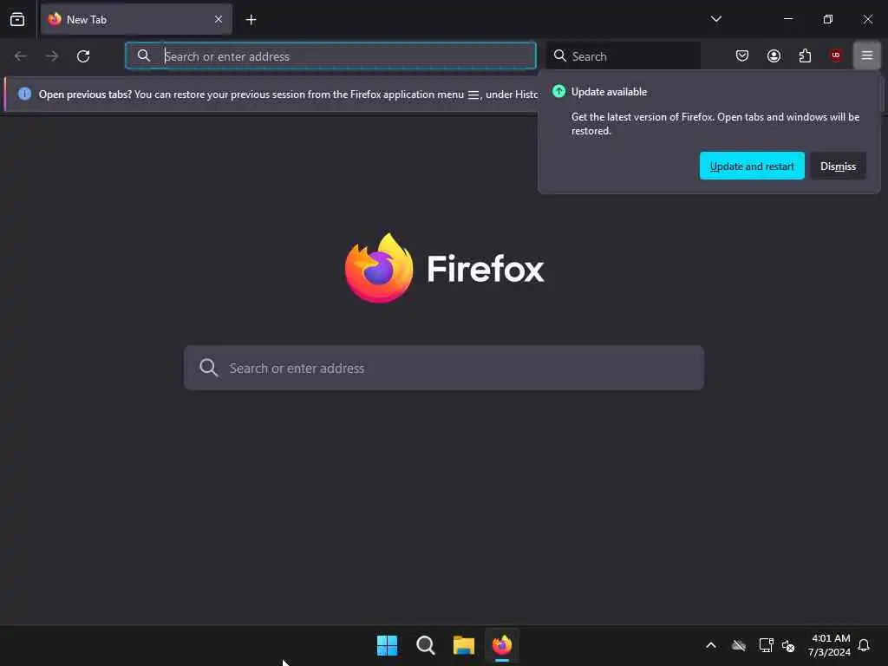Open the Windows Start menu
The height and width of the screenshot is (666, 888).
coord(388,645)
